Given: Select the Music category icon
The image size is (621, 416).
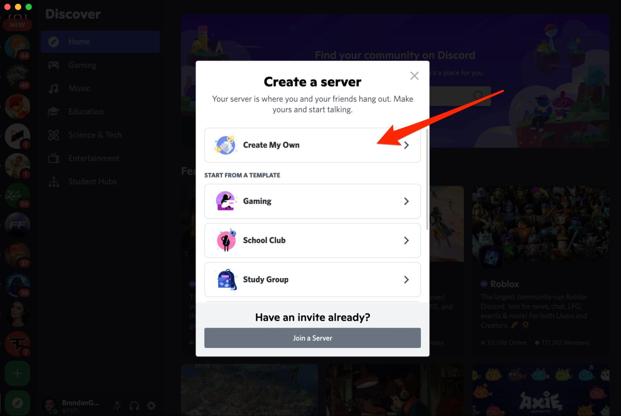Looking at the screenshot, I should pyautogui.click(x=54, y=88).
